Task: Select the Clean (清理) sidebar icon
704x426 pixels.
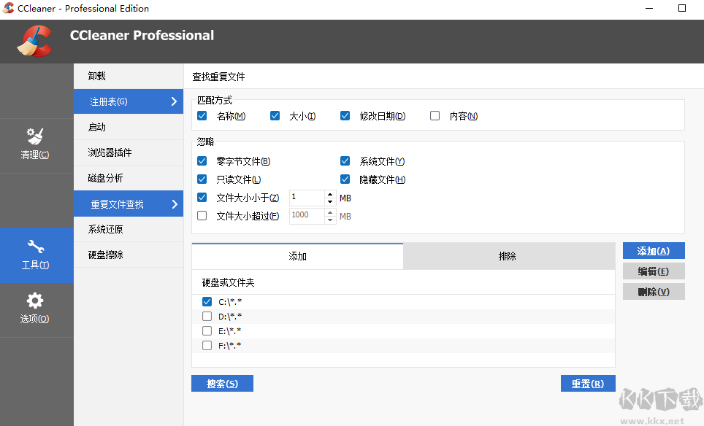Action: 37,145
